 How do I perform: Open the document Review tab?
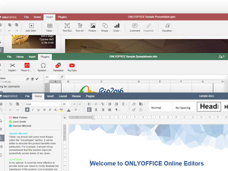[x=76, y=96]
